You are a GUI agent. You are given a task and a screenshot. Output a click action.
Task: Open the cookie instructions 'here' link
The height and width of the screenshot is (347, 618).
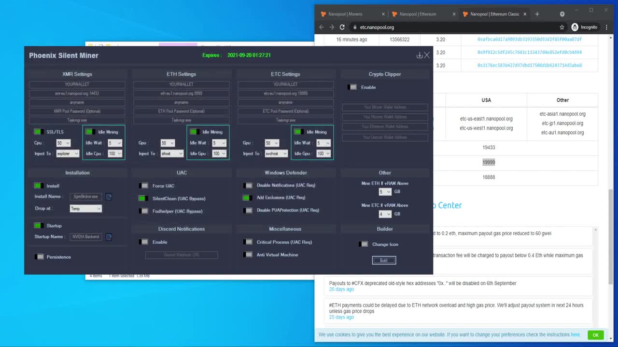pos(575,334)
